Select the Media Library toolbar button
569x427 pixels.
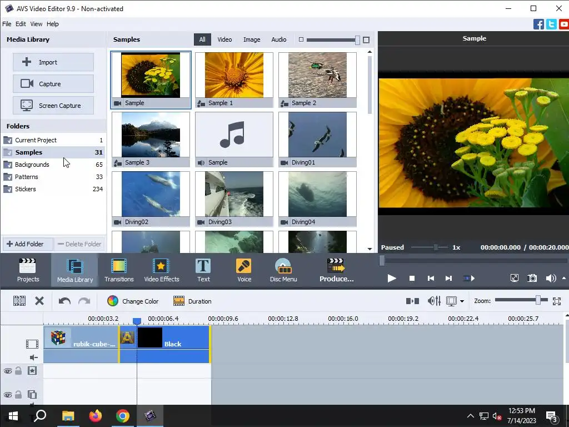(75, 270)
